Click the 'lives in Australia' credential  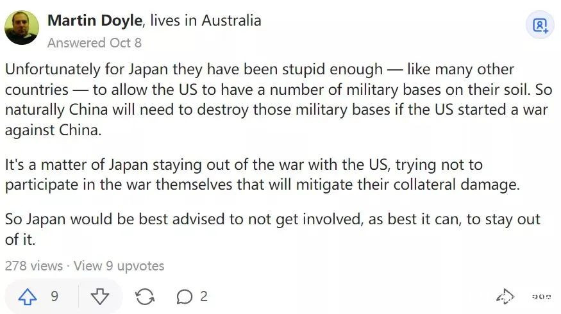[x=205, y=21]
